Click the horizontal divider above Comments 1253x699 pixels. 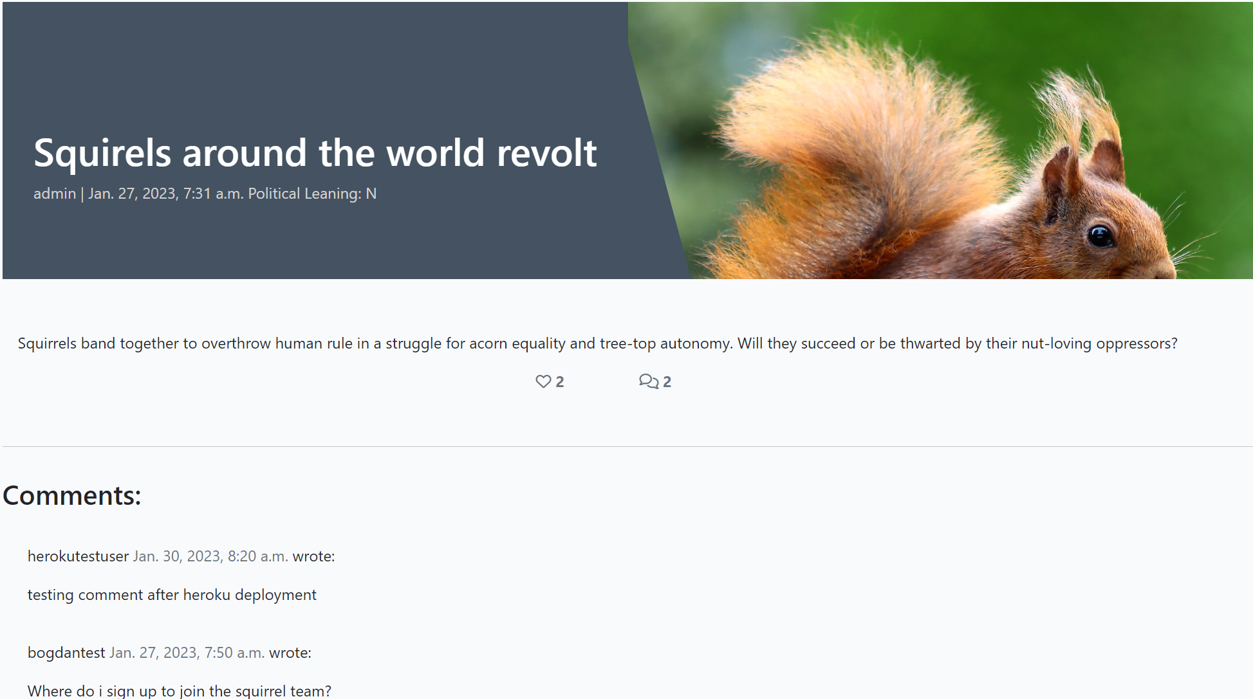[x=627, y=446]
